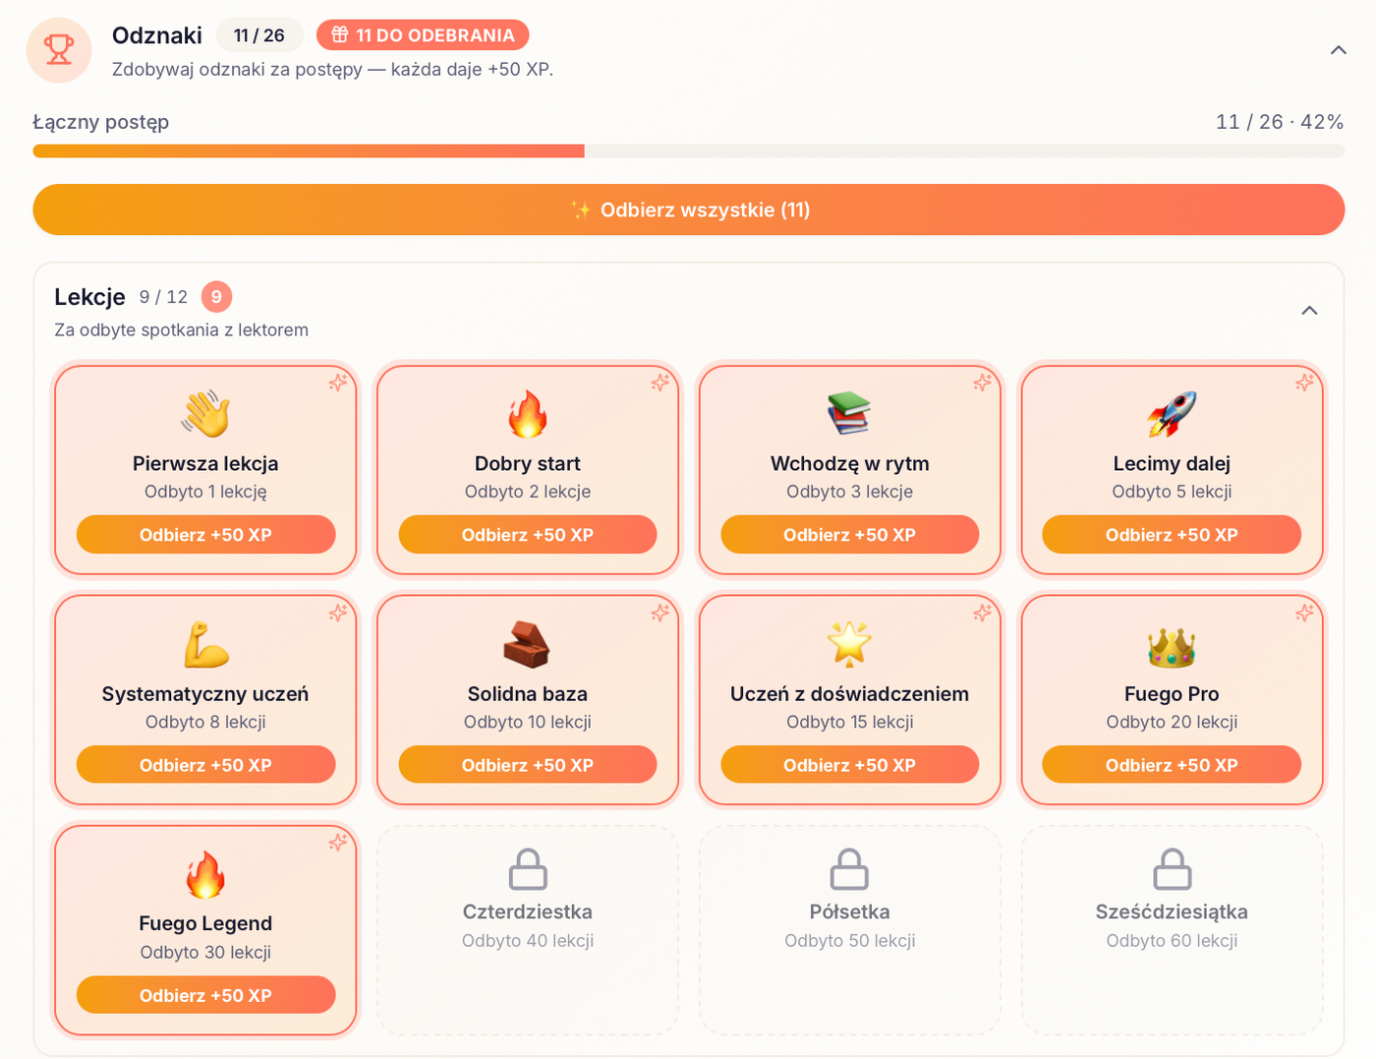The image size is (1376, 1059).
Task: Click the lock icon on Półsetka badge
Action: [849, 869]
